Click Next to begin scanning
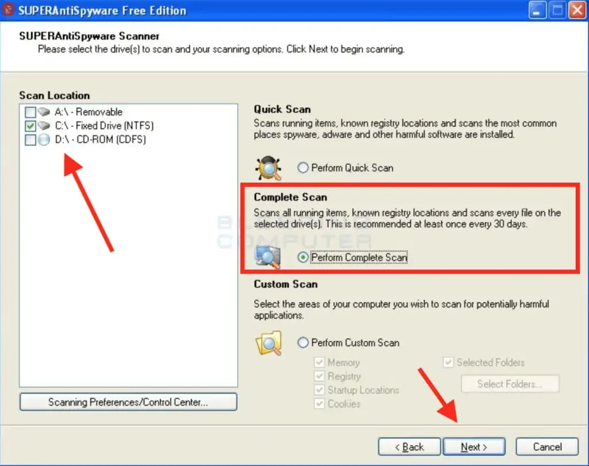This screenshot has height=466, width=589. tap(474, 447)
